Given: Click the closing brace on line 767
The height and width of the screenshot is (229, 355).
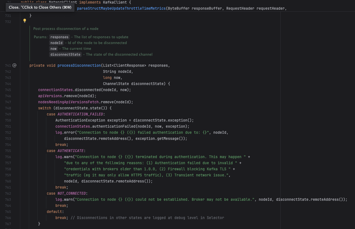Looking at the screenshot, I should click(x=39, y=224).
